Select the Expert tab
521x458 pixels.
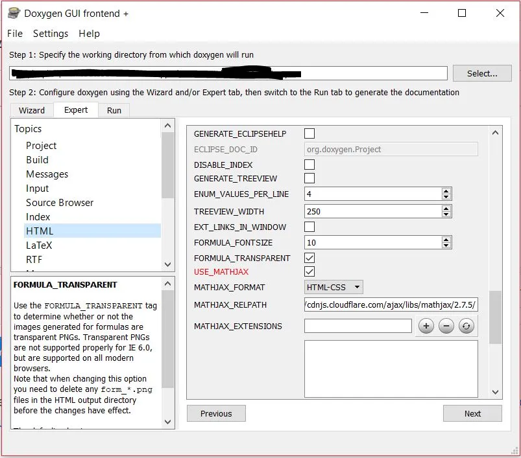click(x=76, y=109)
